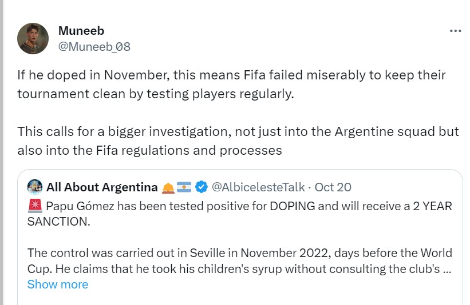Open the @AlbicelesteTalk handle
The width and height of the screenshot is (470, 305).
(x=258, y=187)
